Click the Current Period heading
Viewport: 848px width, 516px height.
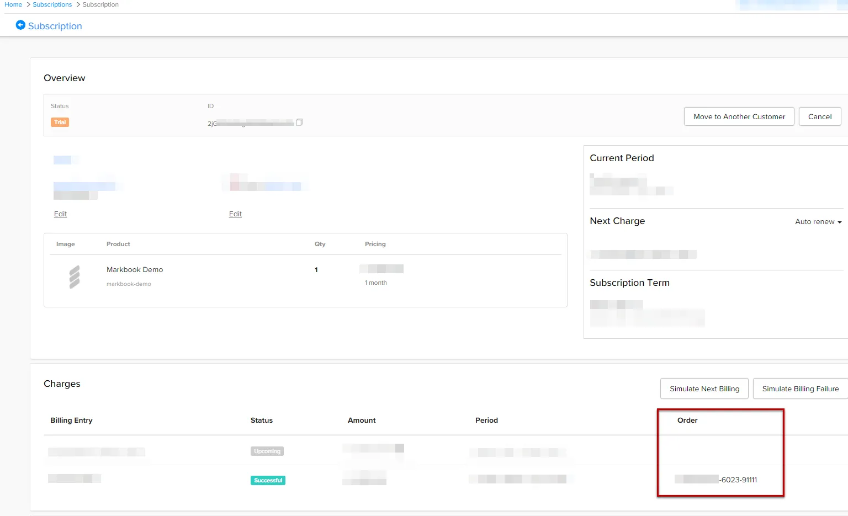pyautogui.click(x=622, y=158)
